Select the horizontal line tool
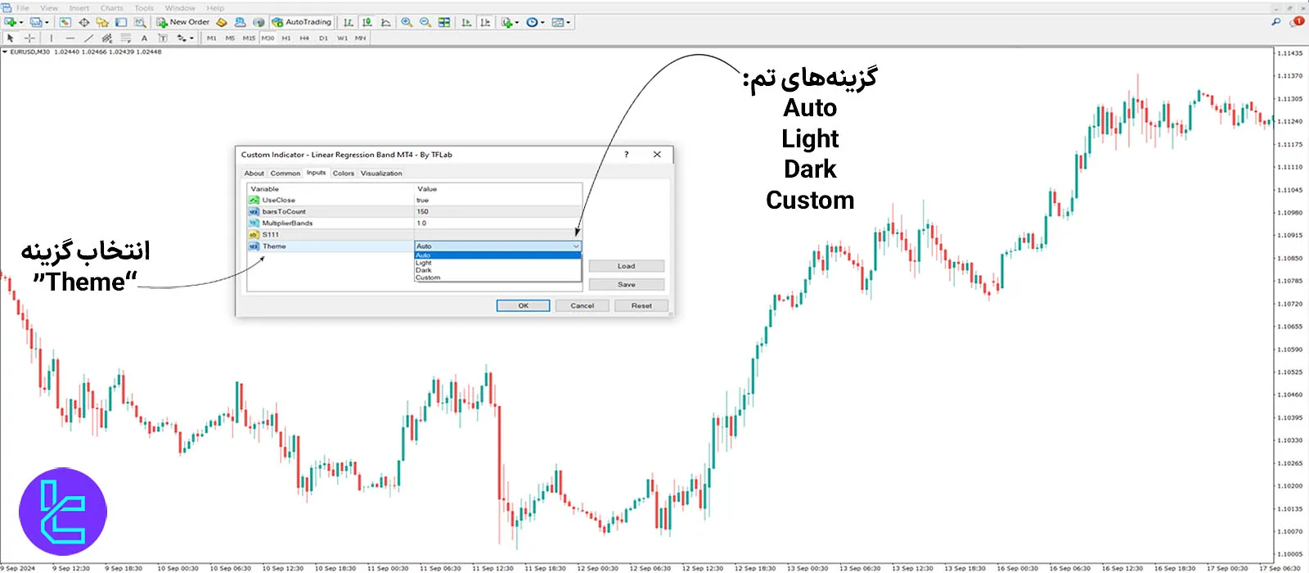The image size is (1309, 573). click(x=70, y=38)
